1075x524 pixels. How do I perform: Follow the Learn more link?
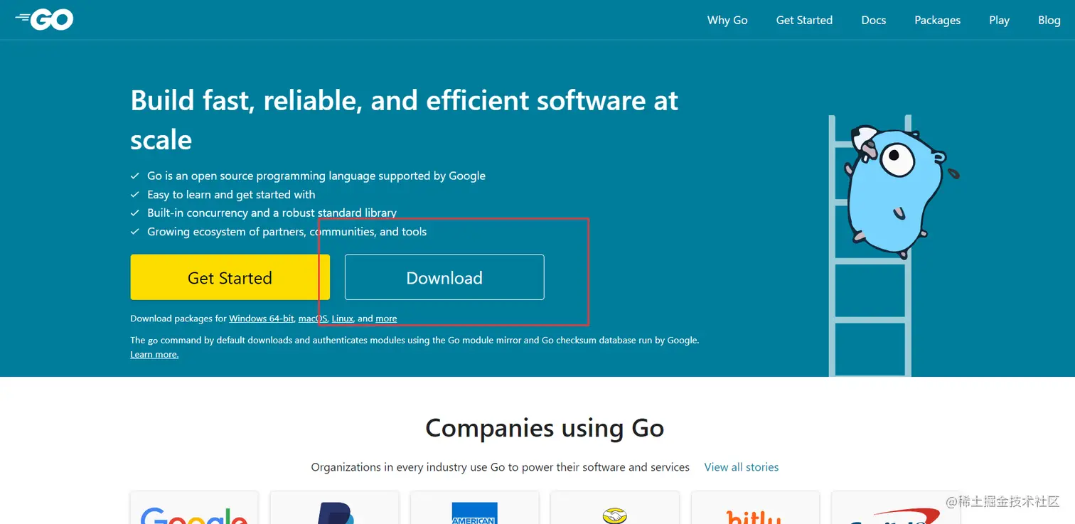pos(154,354)
